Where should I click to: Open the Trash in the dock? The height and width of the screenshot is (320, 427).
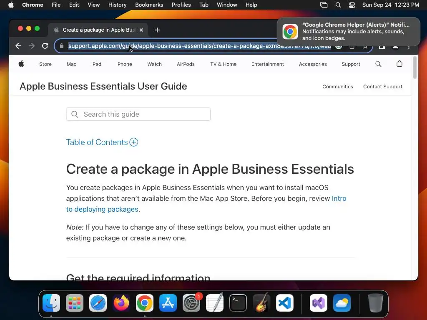376,303
